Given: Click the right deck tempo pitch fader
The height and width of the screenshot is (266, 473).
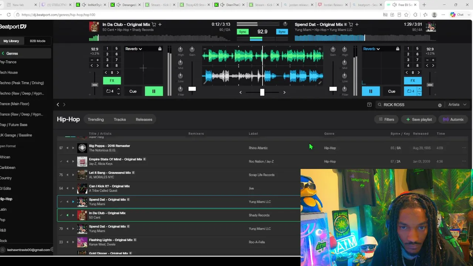Looking at the screenshot, I should (x=430, y=85).
